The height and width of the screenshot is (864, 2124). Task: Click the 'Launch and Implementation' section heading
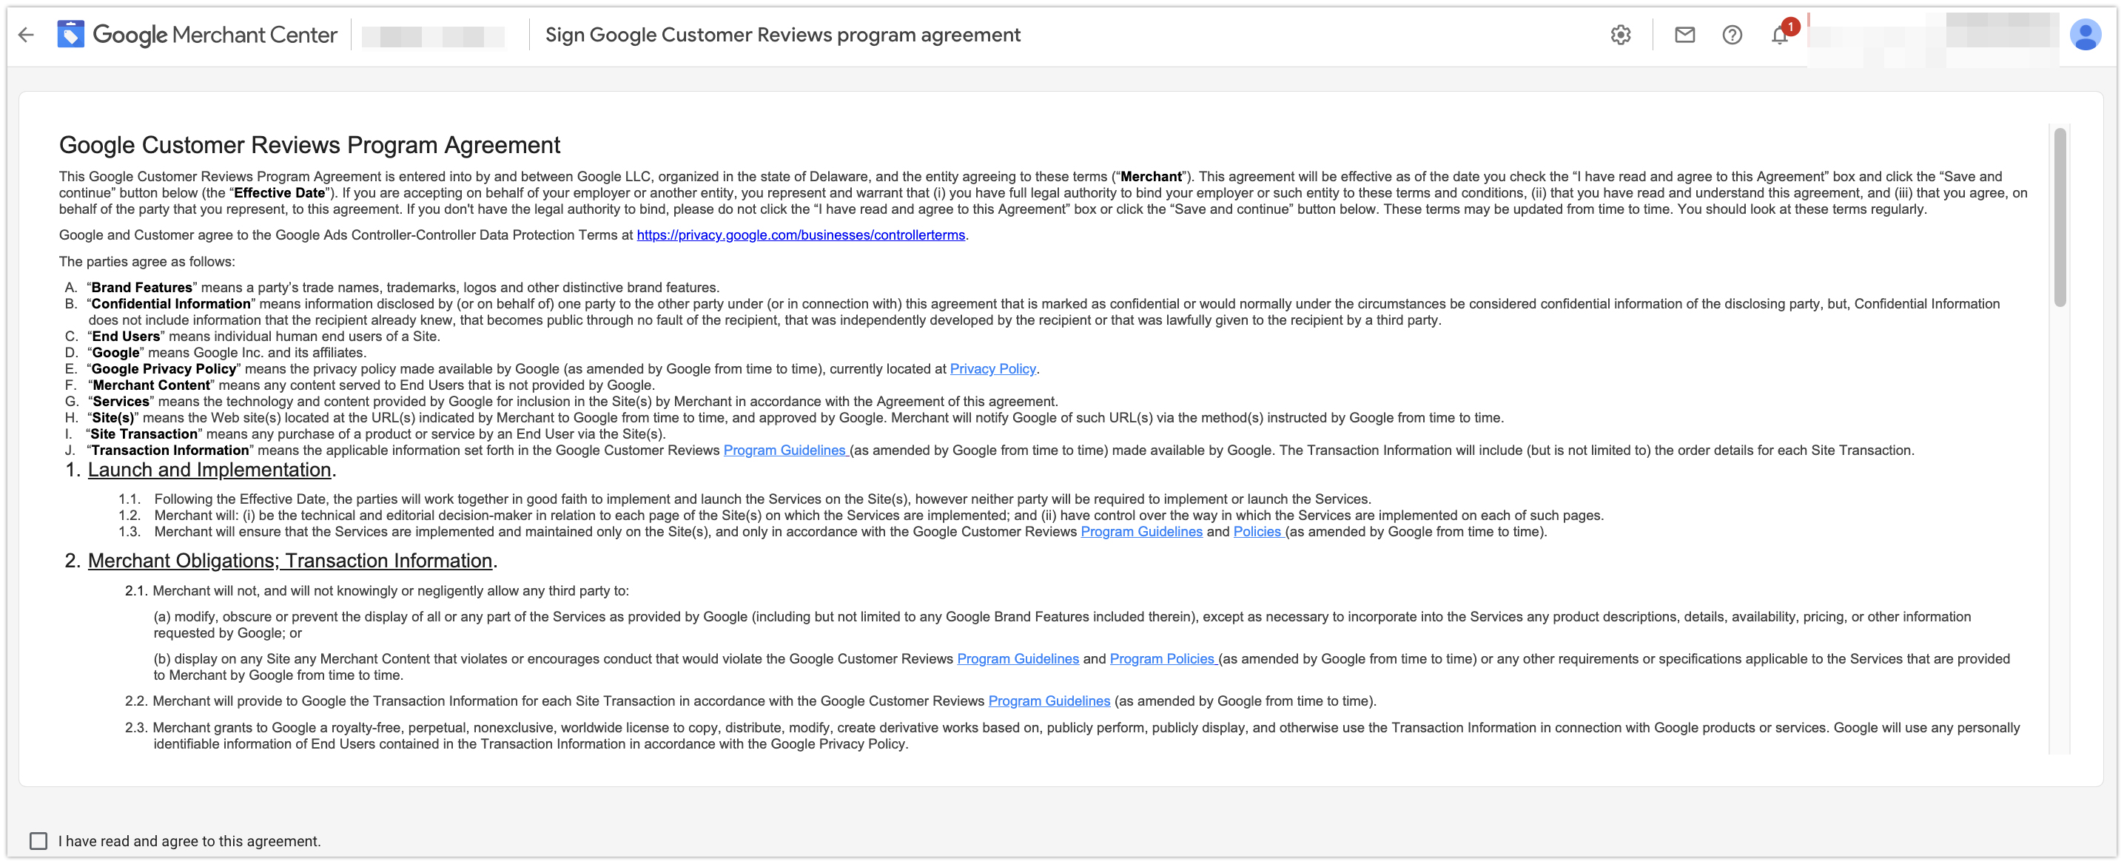(x=209, y=469)
